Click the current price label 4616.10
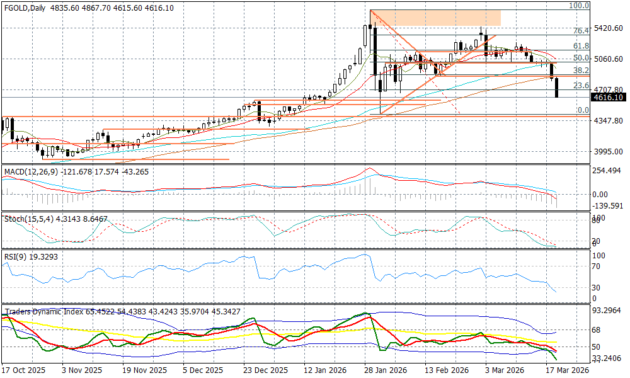 pos(609,98)
